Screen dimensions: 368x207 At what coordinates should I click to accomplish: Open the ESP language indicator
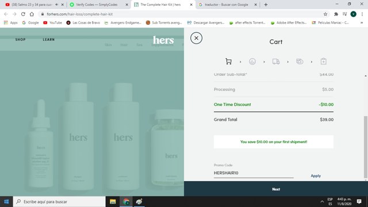click(x=330, y=202)
